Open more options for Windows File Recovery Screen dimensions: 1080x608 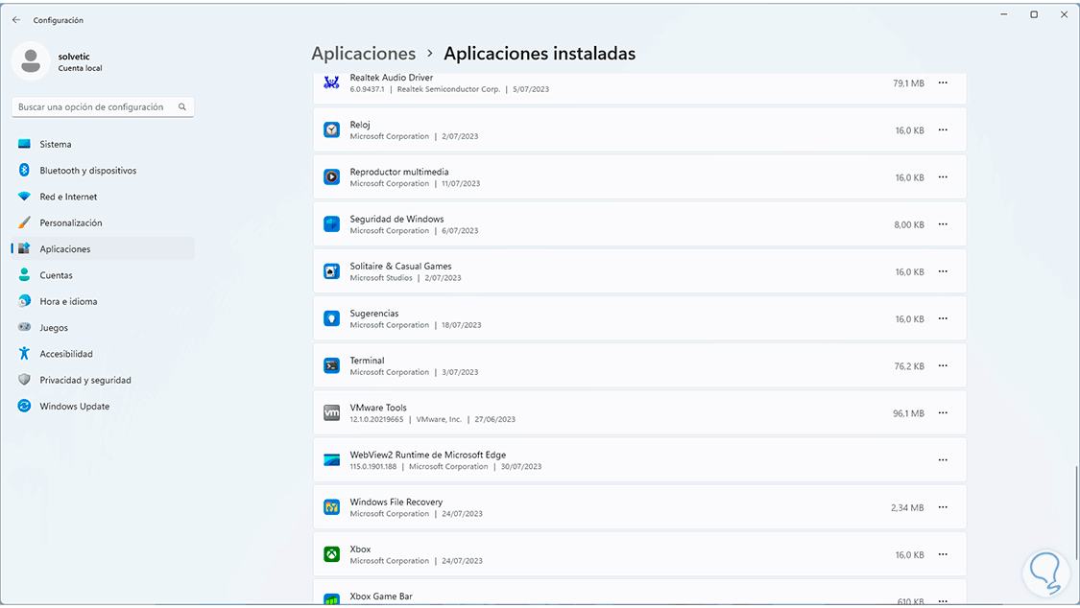coord(943,507)
